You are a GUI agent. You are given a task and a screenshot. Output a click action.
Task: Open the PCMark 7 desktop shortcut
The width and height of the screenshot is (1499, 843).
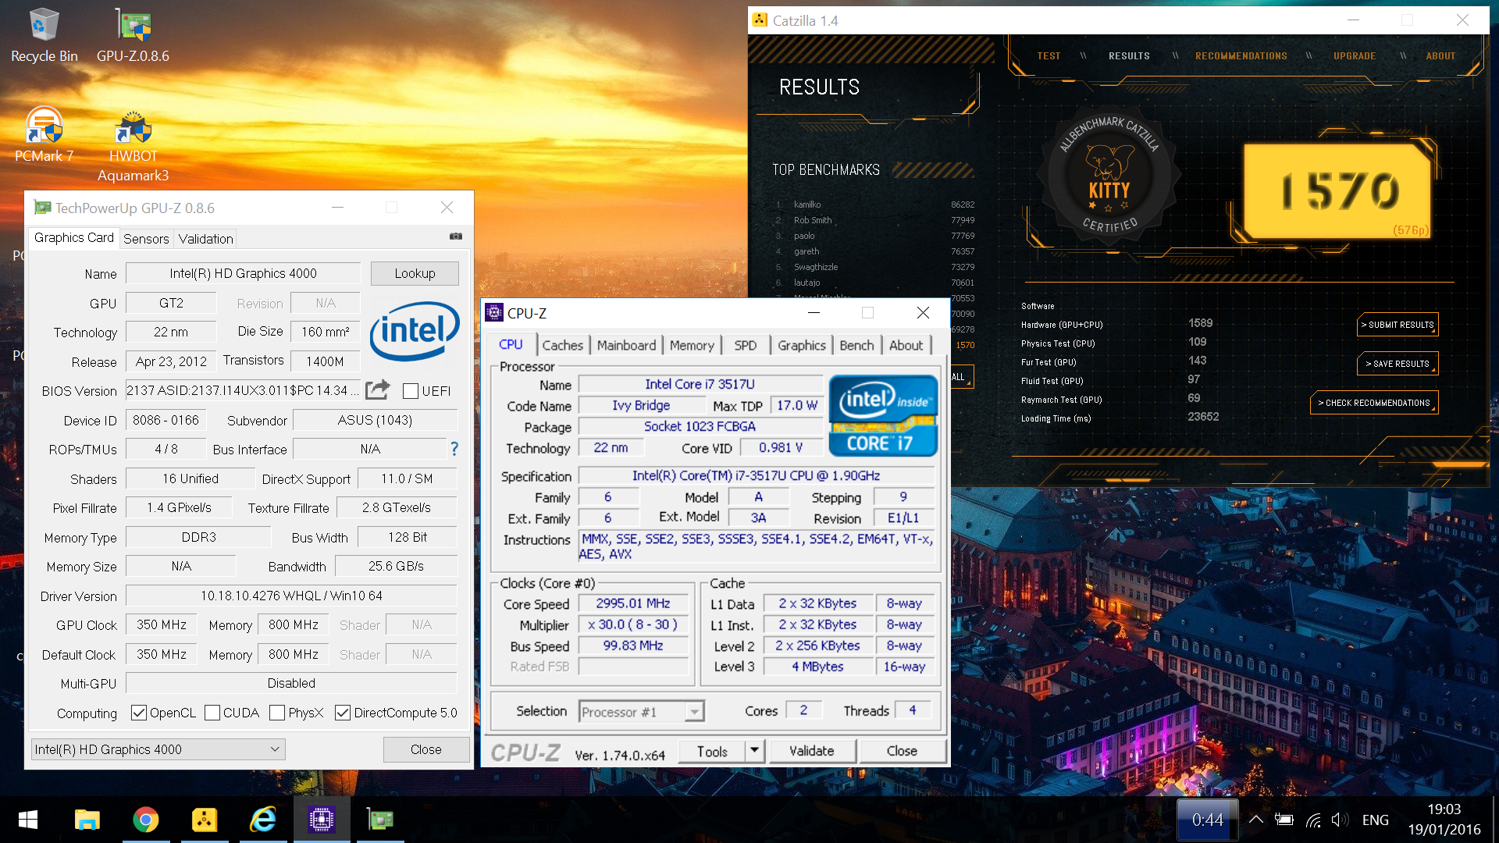[x=44, y=134]
